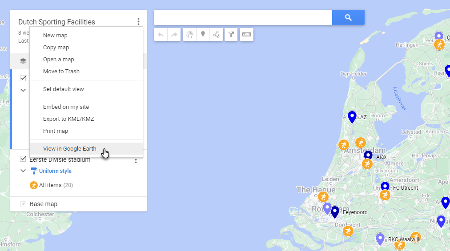
Task: Select the ruler measure distances tool
Action: (246, 35)
